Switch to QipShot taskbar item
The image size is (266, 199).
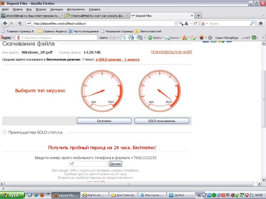(180, 195)
